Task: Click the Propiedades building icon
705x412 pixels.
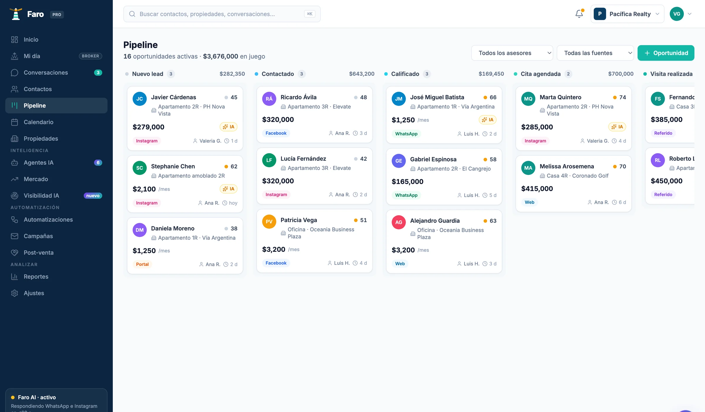Action: click(14, 139)
